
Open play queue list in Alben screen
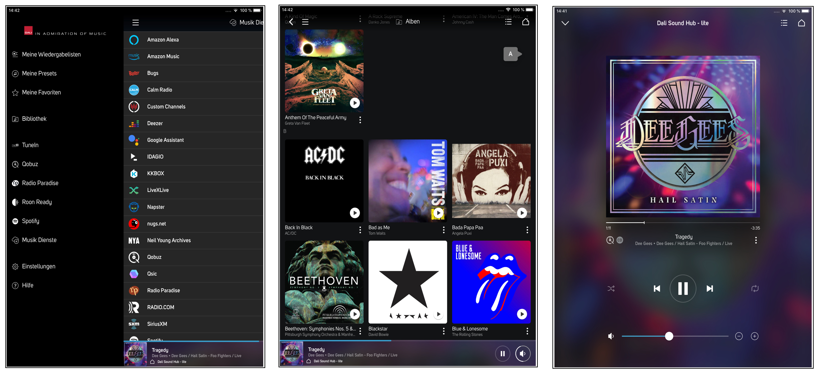point(508,22)
